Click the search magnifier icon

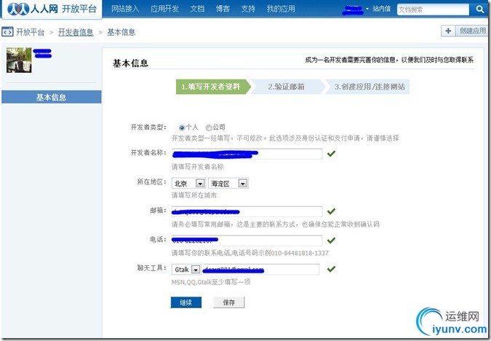[480, 9]
